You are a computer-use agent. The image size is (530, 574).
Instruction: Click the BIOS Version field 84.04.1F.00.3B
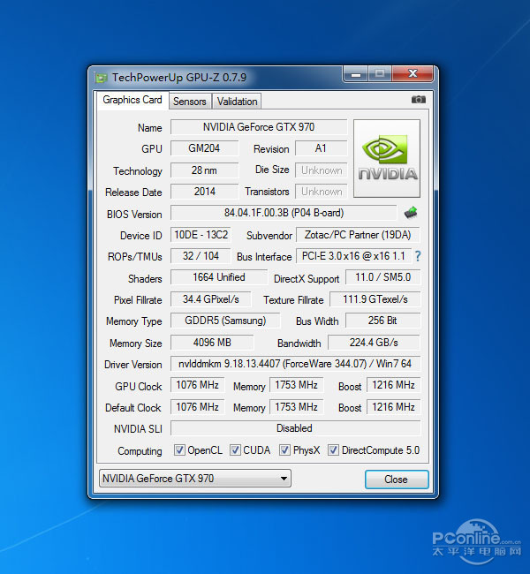(284, 213)
